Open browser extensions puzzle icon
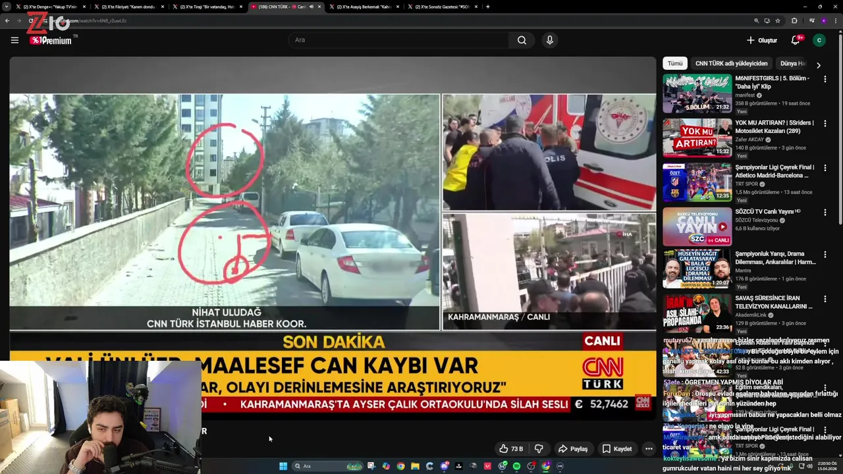This screenshot has height=474, width=843. tap(794, 20)
